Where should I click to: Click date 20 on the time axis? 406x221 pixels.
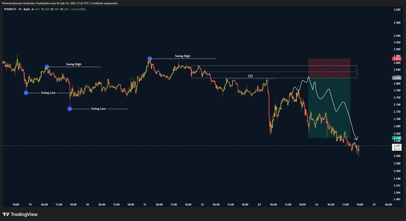coord(88,205)
